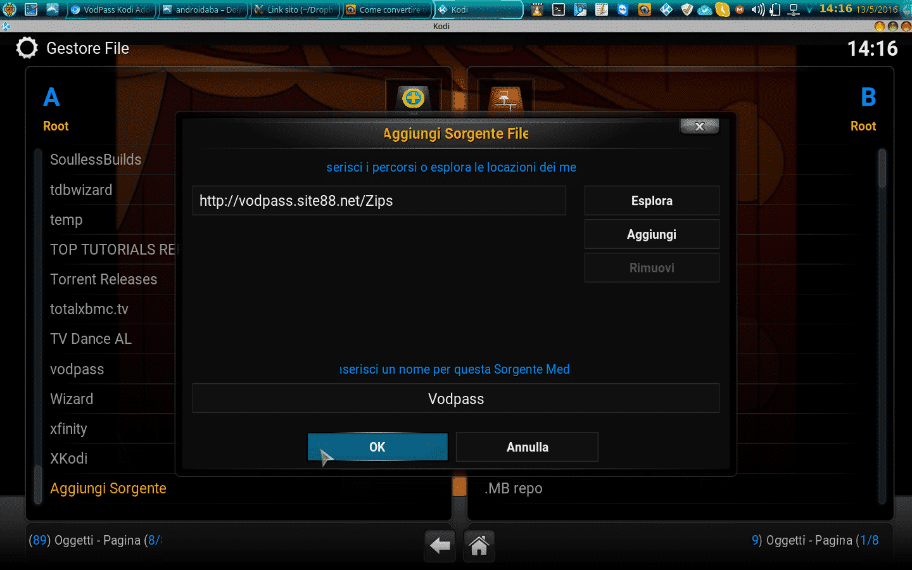912x570 pixels.
Task: Select the TV Dance AL source
Action: (x=91, y=339)
